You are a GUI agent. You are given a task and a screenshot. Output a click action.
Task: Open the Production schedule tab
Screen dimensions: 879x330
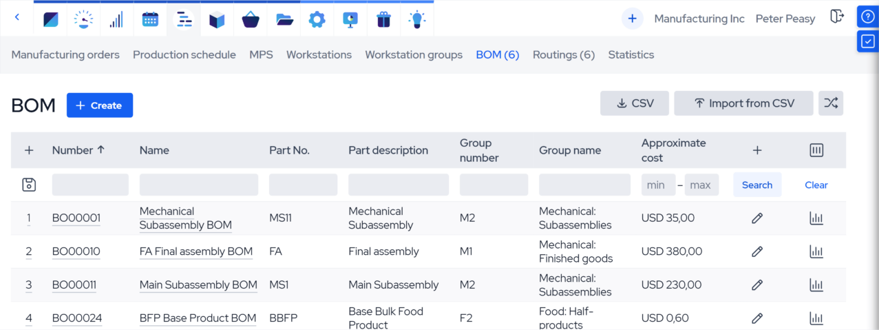tap(184, 54)
